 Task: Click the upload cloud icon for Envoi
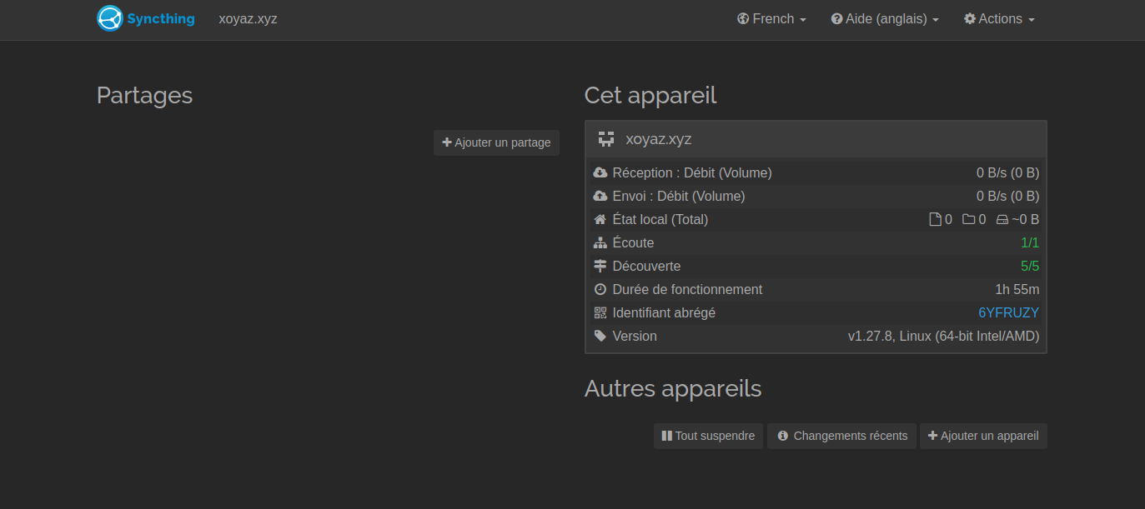[x=600, y=197]
